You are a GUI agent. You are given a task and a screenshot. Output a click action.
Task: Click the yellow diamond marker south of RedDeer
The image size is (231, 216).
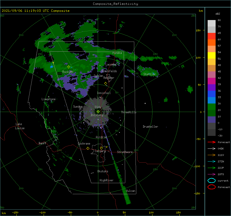tap(105, 83)
